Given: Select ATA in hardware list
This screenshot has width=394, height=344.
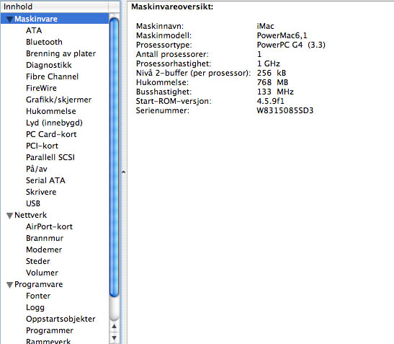Looking at the screenshot, I should 34,30.
